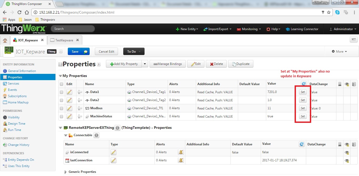Click the Duplicate button
359x176 pixels.
(x=241, y=64)
